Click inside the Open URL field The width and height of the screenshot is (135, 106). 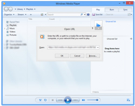tap(72, 47)
